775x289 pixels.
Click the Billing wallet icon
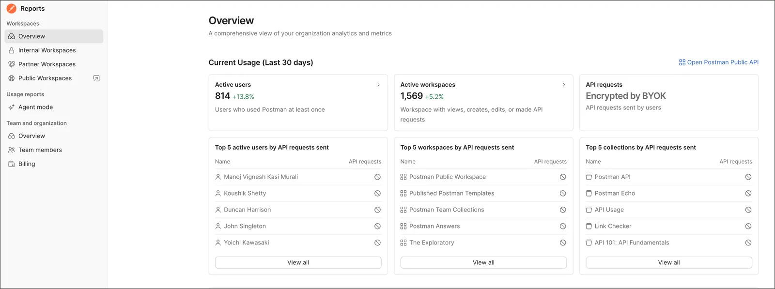pos(12,164)
